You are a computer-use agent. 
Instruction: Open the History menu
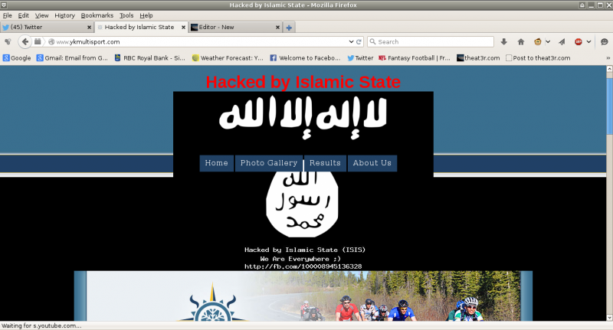[64, 15]
